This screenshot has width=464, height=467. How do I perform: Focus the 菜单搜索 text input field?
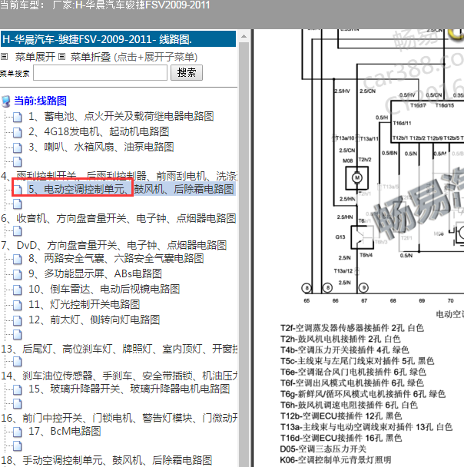pos(100,73)
